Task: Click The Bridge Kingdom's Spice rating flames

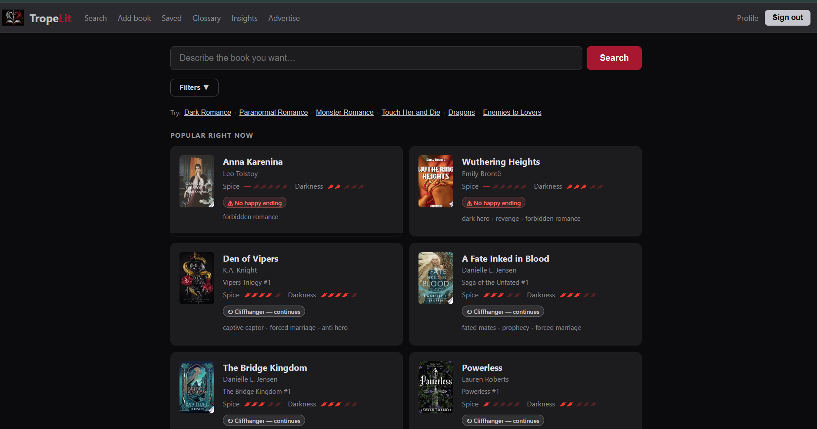Action: [x=262, y=404]
